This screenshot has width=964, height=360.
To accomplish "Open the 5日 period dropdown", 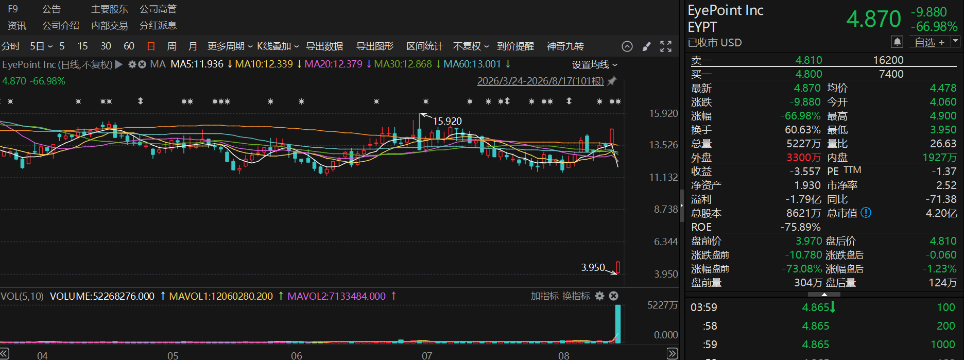I will 41,46.
